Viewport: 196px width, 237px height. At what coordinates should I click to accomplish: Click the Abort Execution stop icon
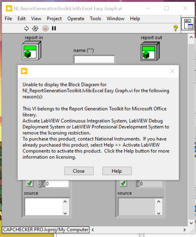45,28
